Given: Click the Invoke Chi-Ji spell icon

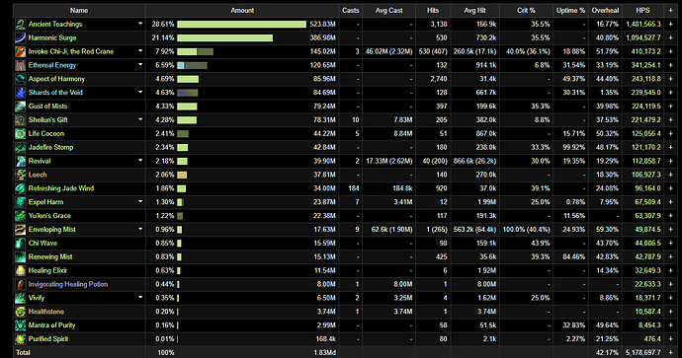Looking at the screenshot, I should coord(21,51).
